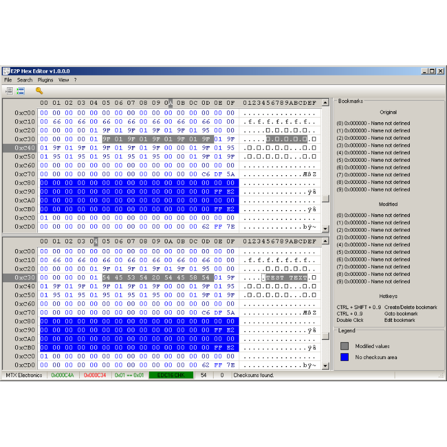Click the lower pane scrollbar down arrow

coord(325,366)
